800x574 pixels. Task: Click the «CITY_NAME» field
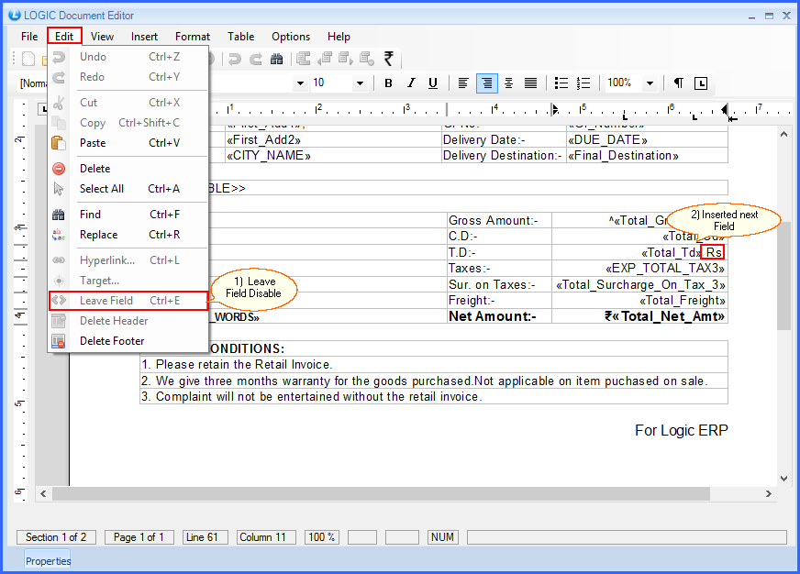coord(269,156)
